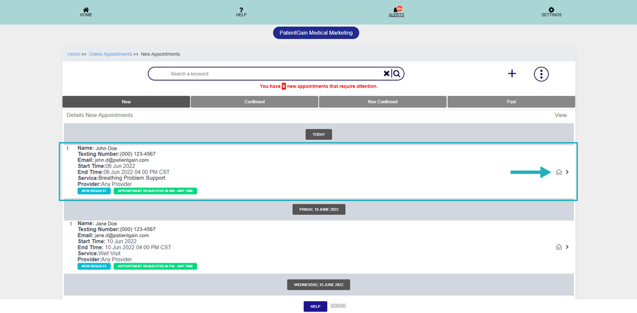This screenshot has width=637, height=313.
Task: Click John Doe's NEW REQUEST badge
Action: pos(94,191)
